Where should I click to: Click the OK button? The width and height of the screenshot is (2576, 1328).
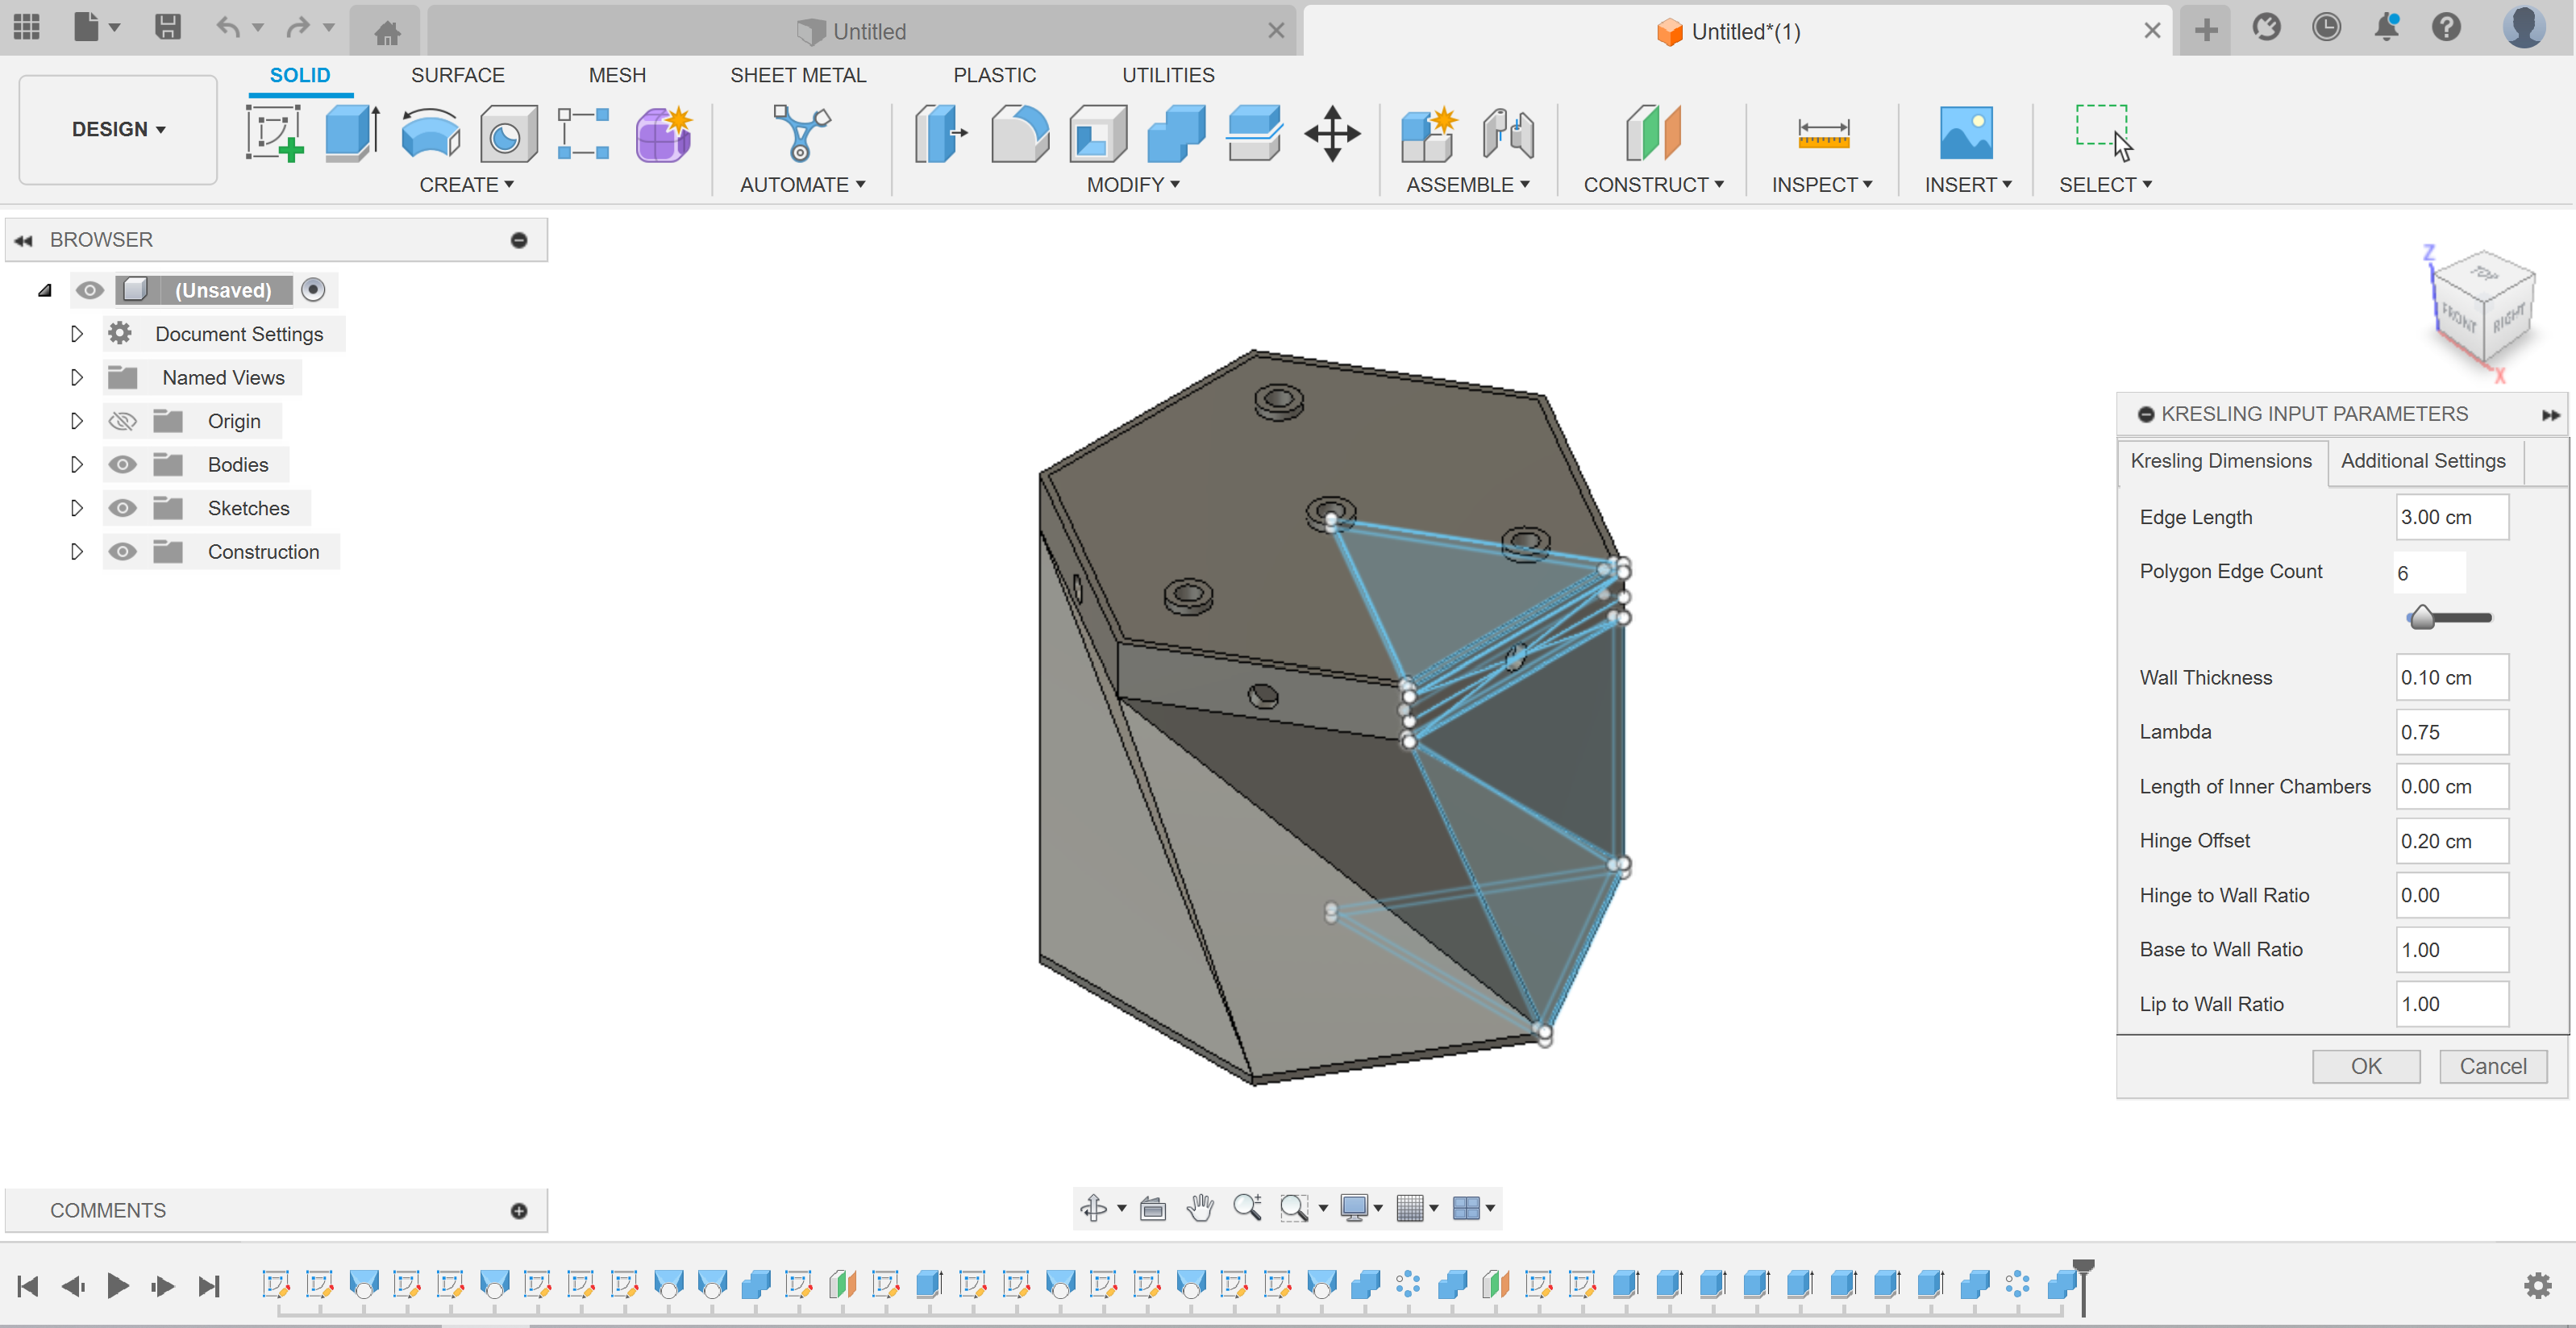(2365, 1066)
